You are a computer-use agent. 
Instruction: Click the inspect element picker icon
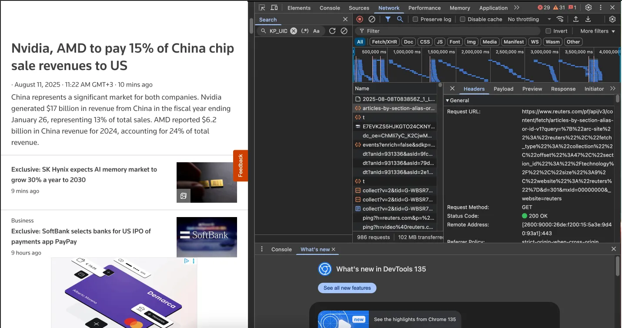click(x=262, y=8)
